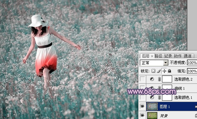197x119 pixels.
Task: Switch to the 动作 tab
Action: [x=178, y=56]
